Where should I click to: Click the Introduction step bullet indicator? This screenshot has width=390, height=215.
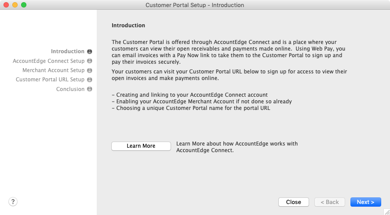point(90,51)
